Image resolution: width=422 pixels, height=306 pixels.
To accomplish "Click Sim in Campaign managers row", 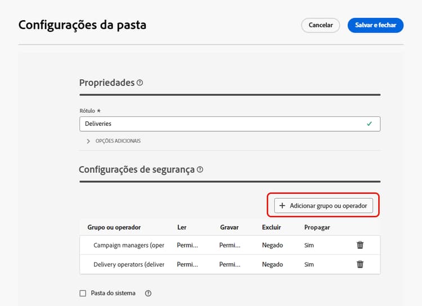I will tap(309, 245).
